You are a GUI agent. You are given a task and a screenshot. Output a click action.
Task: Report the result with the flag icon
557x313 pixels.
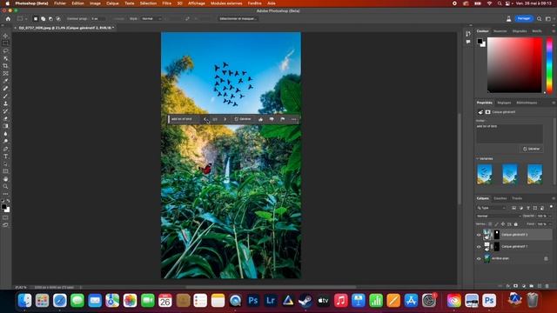282,119
